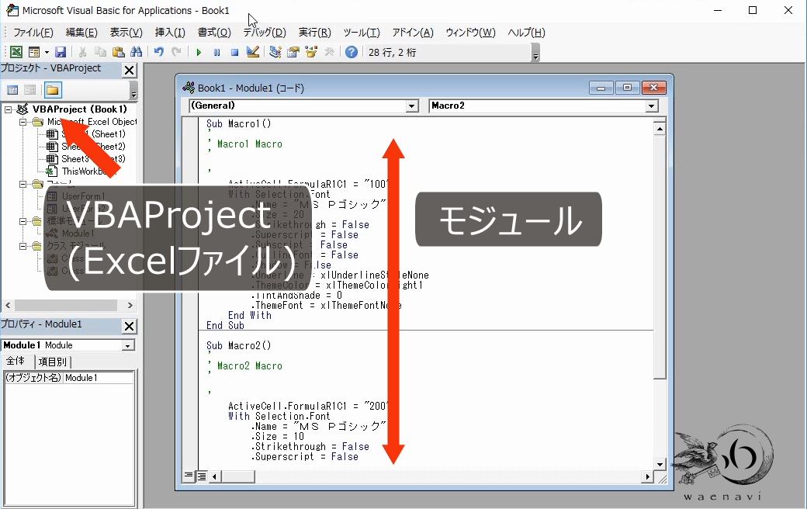Open the 表示(V) menu

126,33
